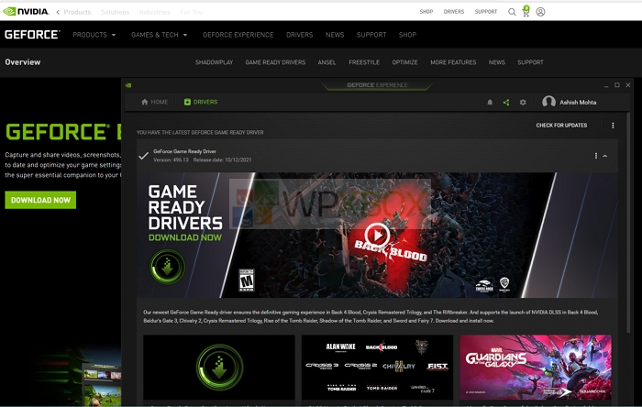Open SHOP in the GeForce nav bar
The image size is (642, 407).
pyautogui.click(x=407, y=35)
